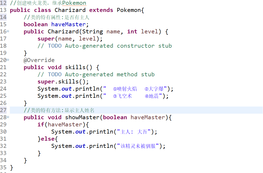Click the Pokemon superclass name on line 13

pyautogui.click(x=129, y=10)
